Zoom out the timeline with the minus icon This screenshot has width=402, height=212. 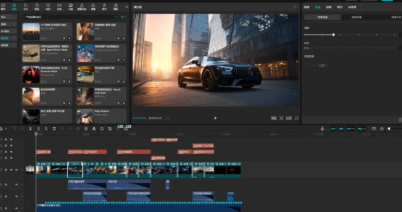(382, 128)
